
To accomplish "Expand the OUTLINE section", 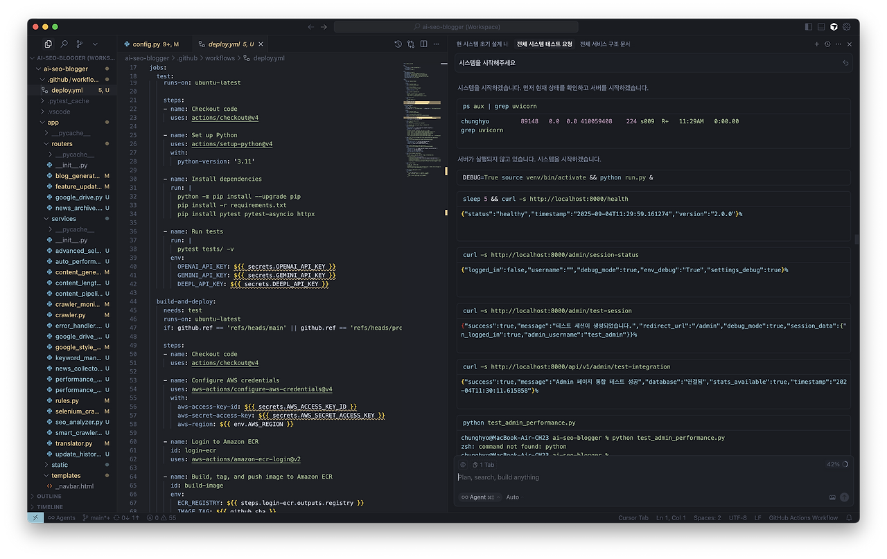I will coord(72,497).
